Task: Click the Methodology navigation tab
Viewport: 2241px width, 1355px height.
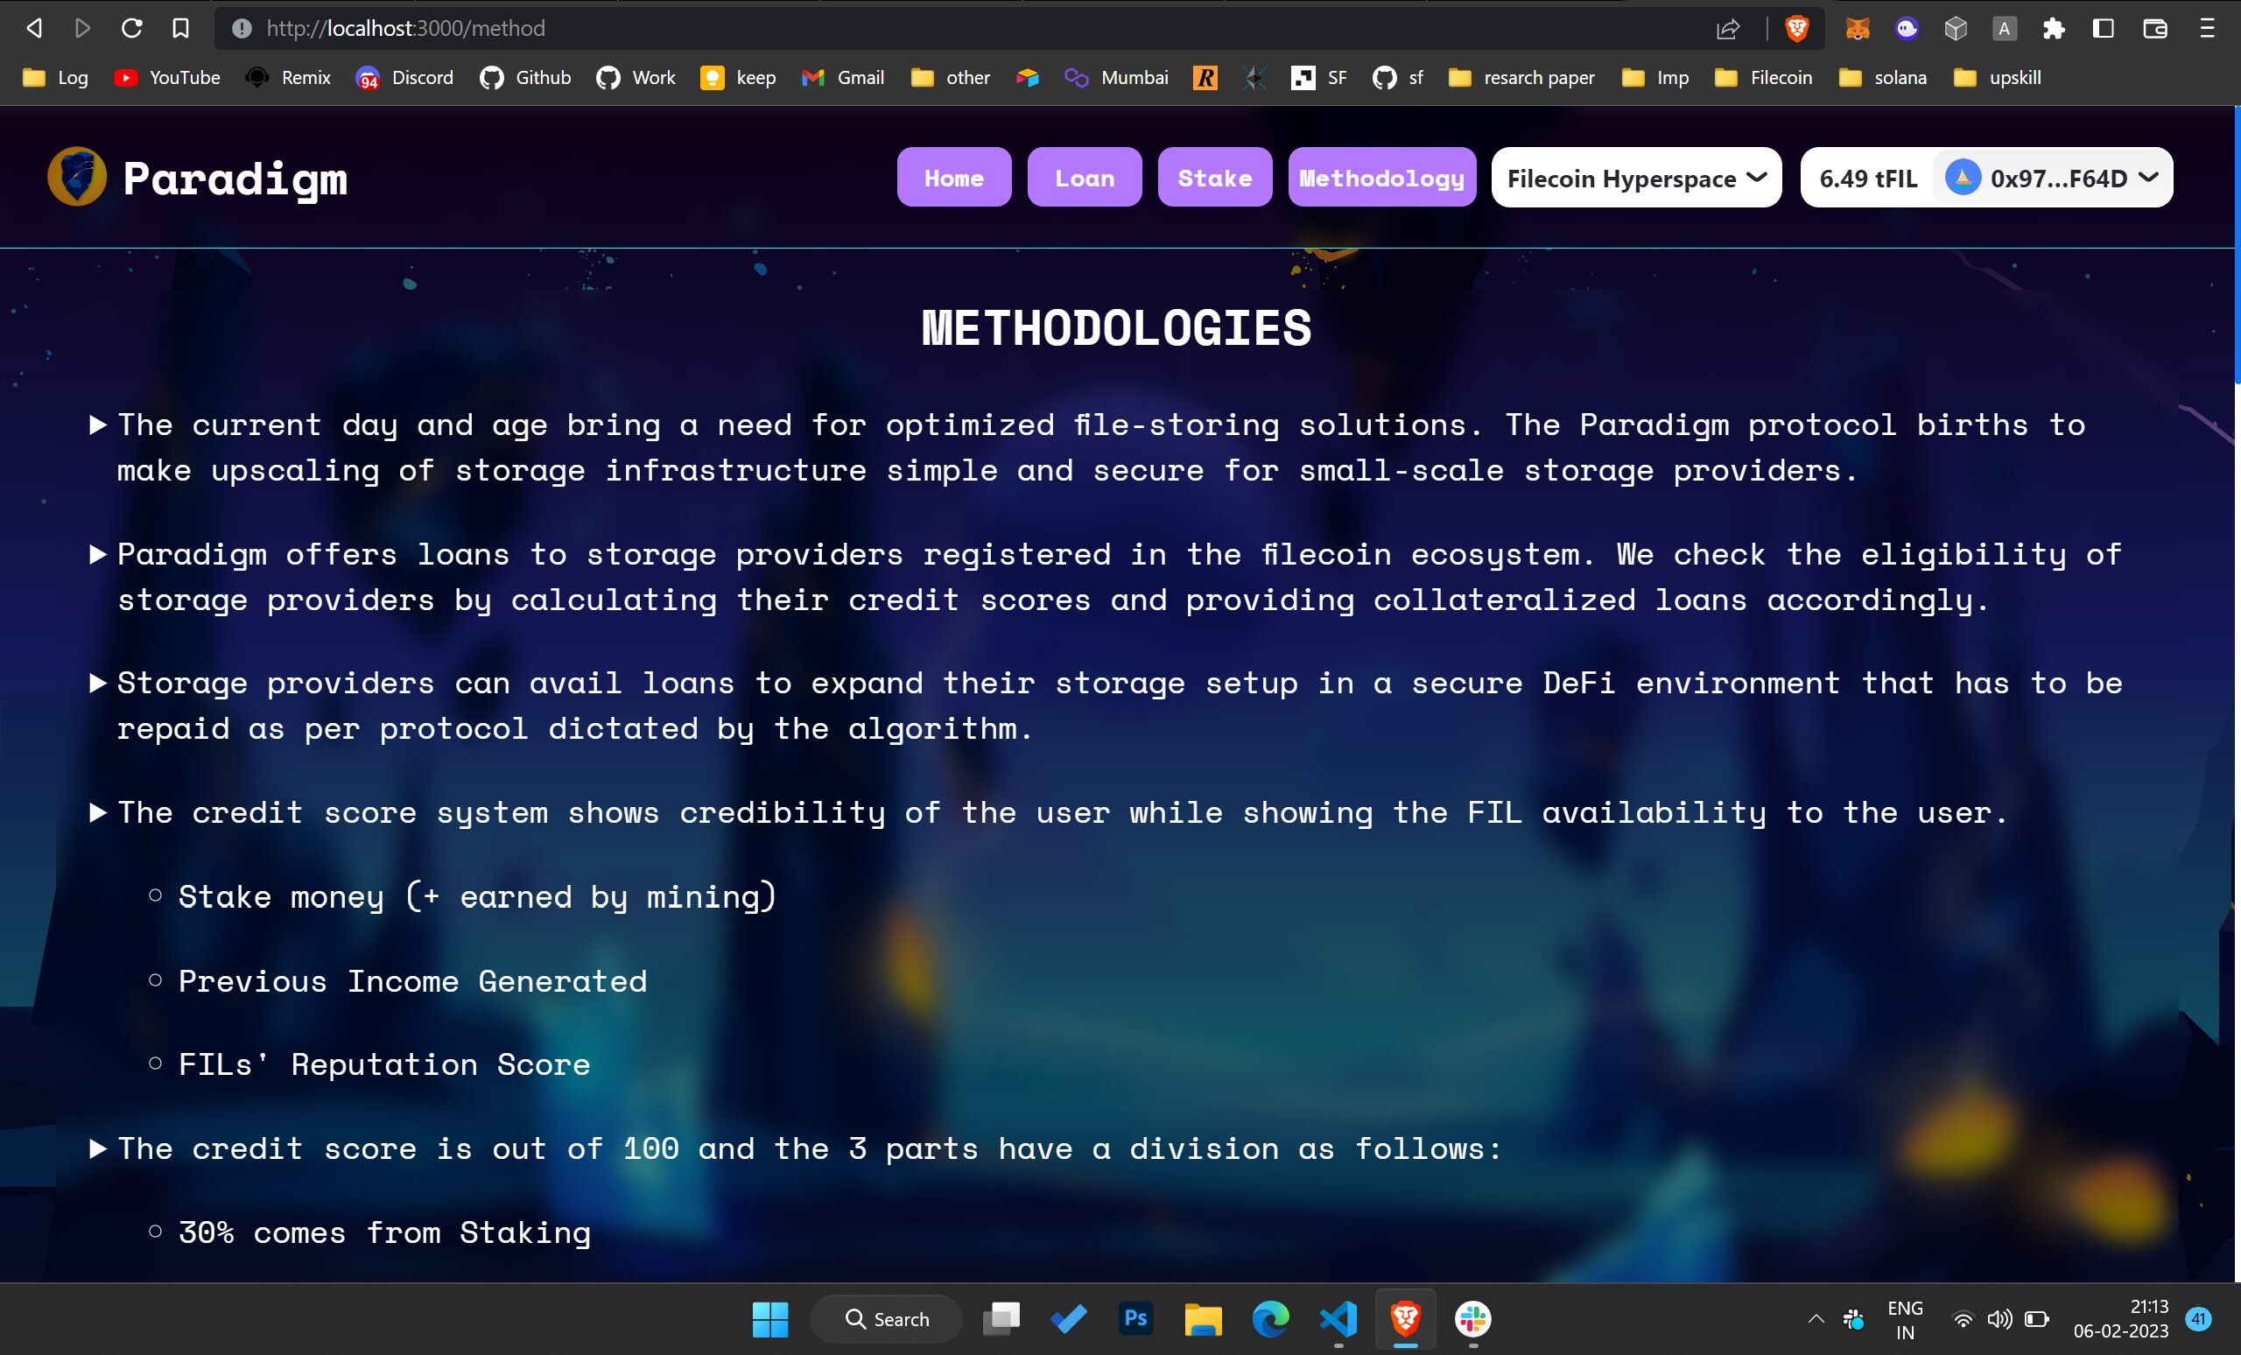Action: (1381, 178)
